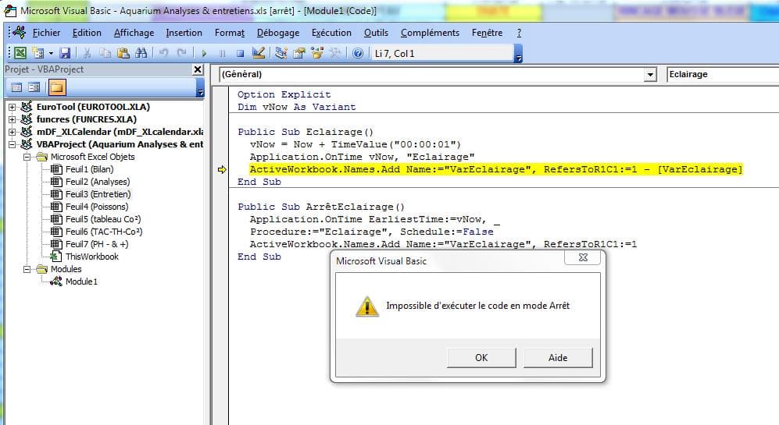This screenshot has width=779, height=425.
Task: Click the Redo arrow icon
Action: point(182,52)
